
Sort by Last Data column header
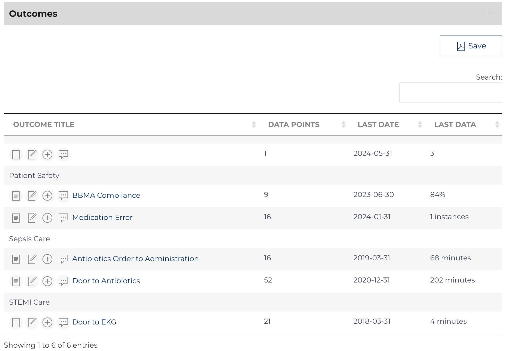(455, 125)
